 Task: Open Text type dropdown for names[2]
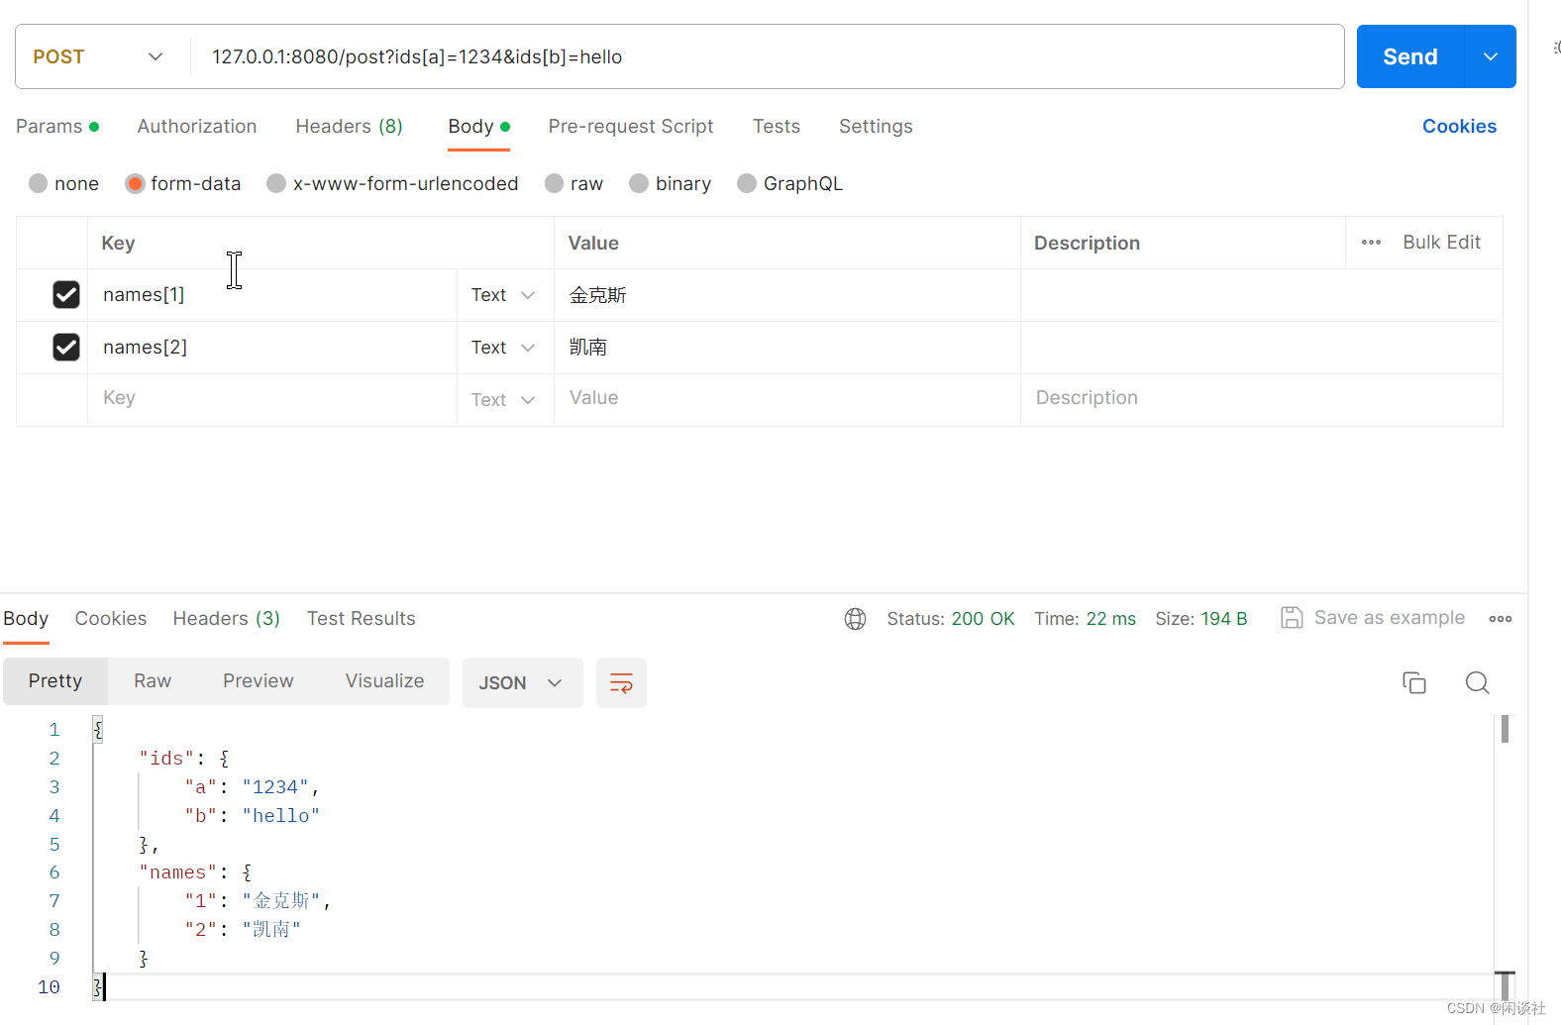click(503, 348)
